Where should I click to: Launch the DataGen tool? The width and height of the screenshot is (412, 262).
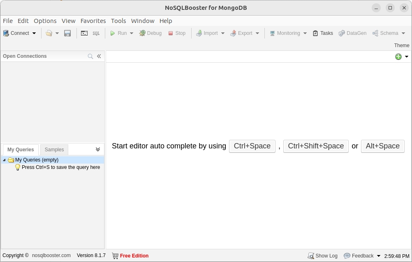click(352, 33)
